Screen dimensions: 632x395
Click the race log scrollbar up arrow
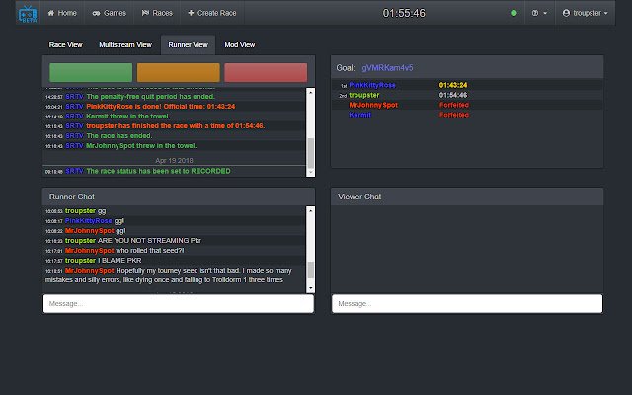(x=310, y=92)
